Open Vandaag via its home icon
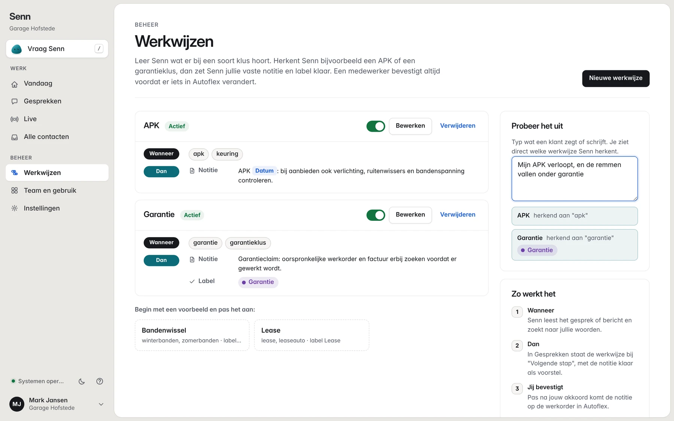The height and width of the screenshot is (421, 674). point(15,84)
